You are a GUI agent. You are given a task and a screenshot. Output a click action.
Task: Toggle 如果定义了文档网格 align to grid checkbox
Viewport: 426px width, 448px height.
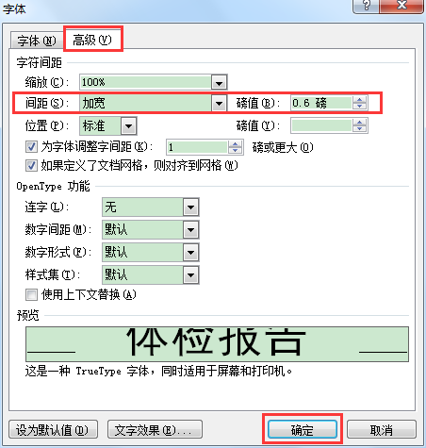tap(31, 165)
